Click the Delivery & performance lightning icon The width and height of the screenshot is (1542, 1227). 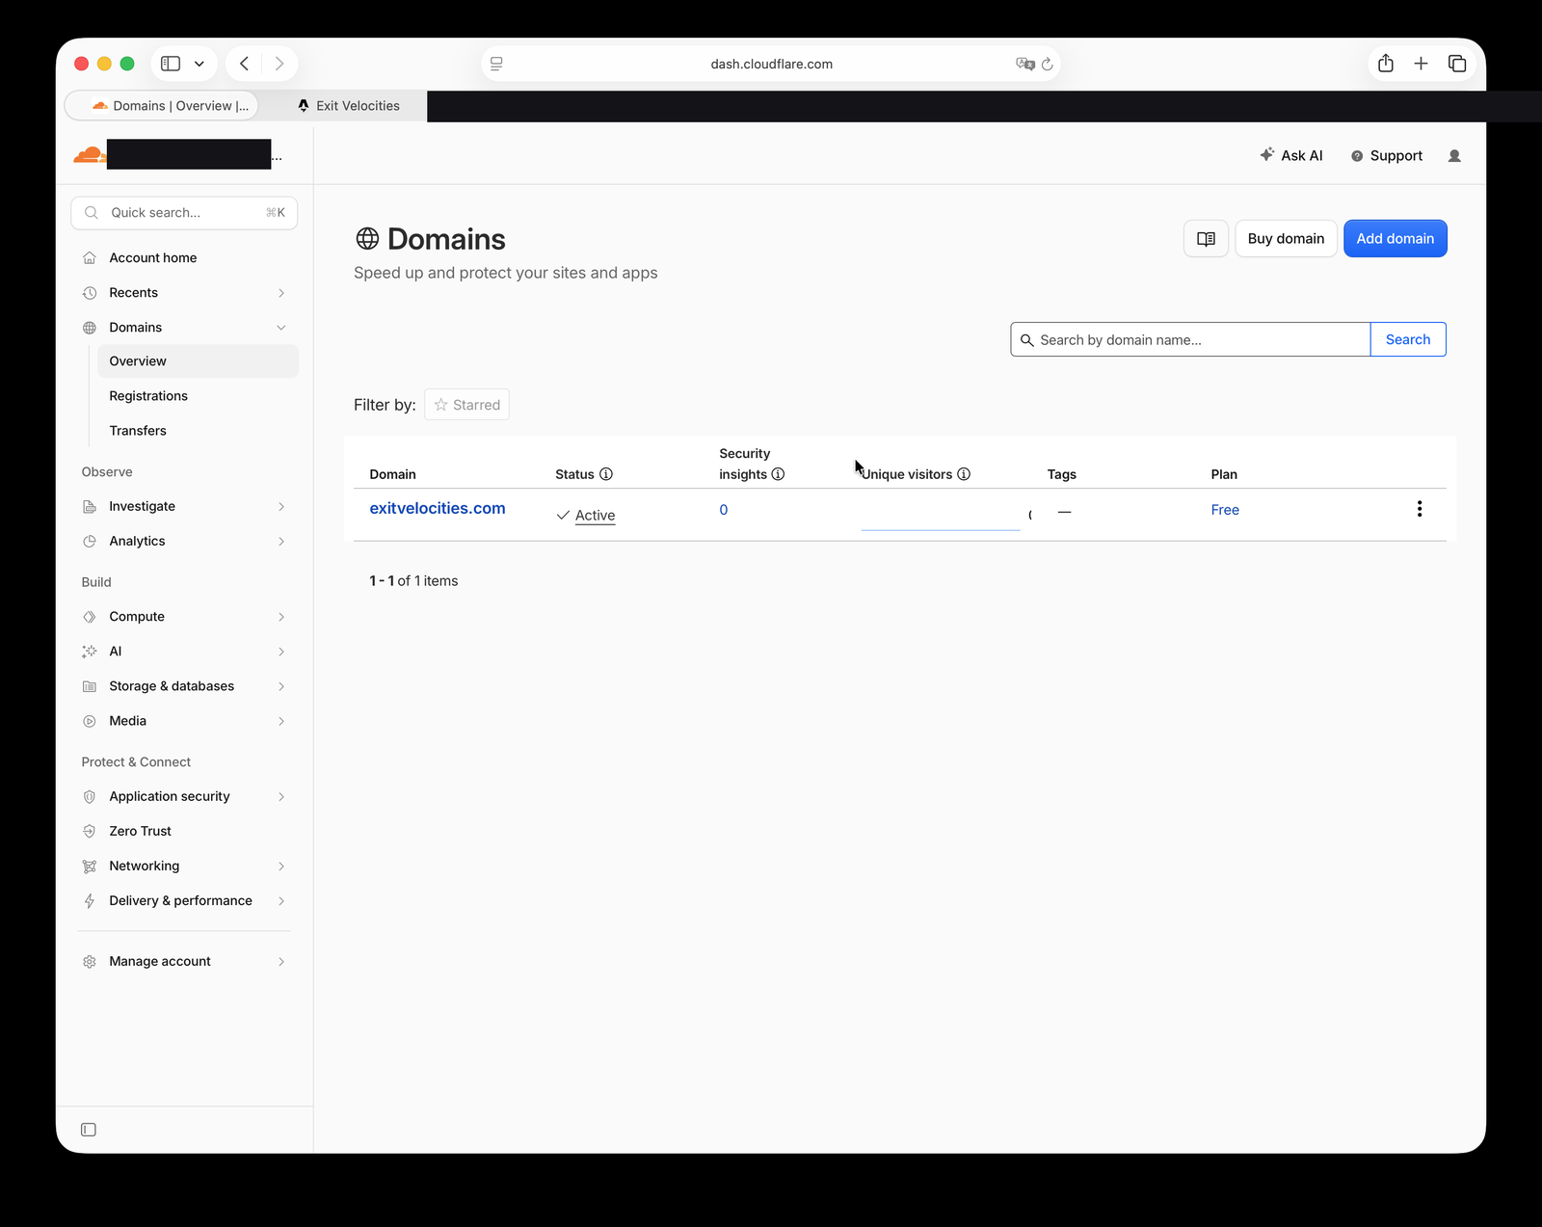pos(90,900)
